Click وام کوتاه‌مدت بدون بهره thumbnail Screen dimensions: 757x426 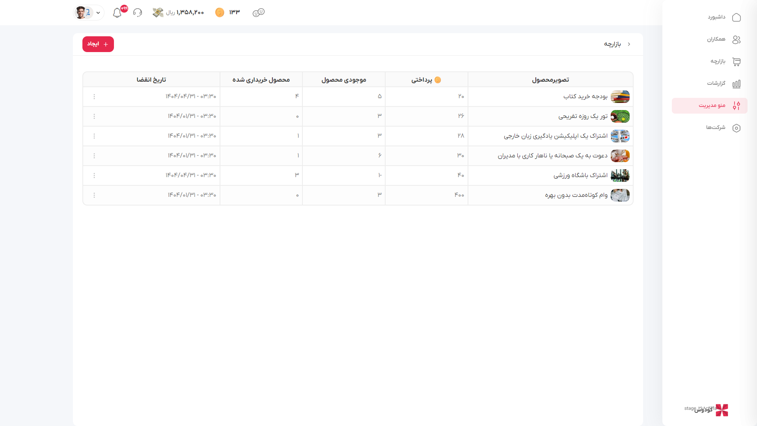point(620,195)
